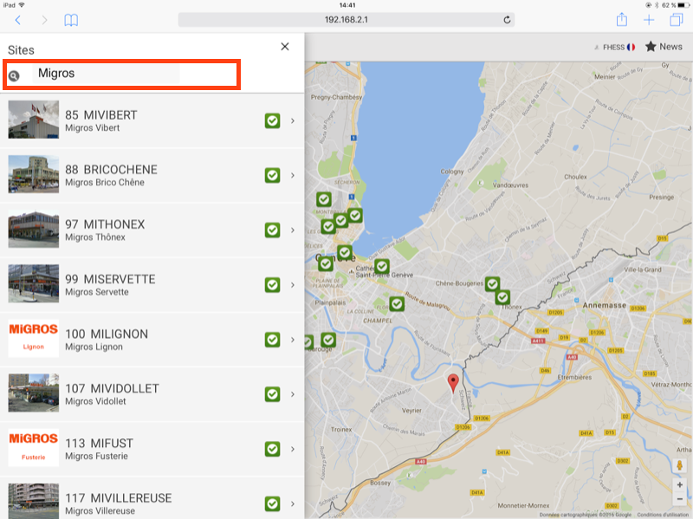Image resolution: width=693 pixels, height=519 pixels.
Task: Open Migros Lignon logo thumbnail
Action: tap(34, 339)
